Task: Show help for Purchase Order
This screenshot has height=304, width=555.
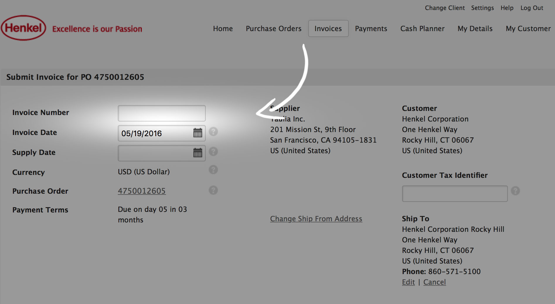Action: [213, 190]
